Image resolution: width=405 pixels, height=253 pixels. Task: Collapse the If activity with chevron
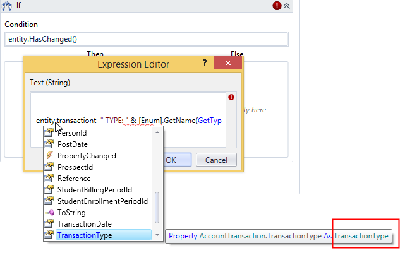(x=287, y=6)
